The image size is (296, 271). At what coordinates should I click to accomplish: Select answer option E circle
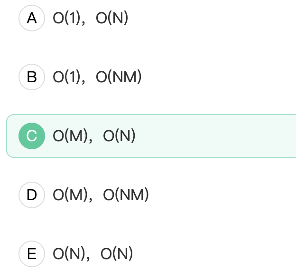[32, 254]
